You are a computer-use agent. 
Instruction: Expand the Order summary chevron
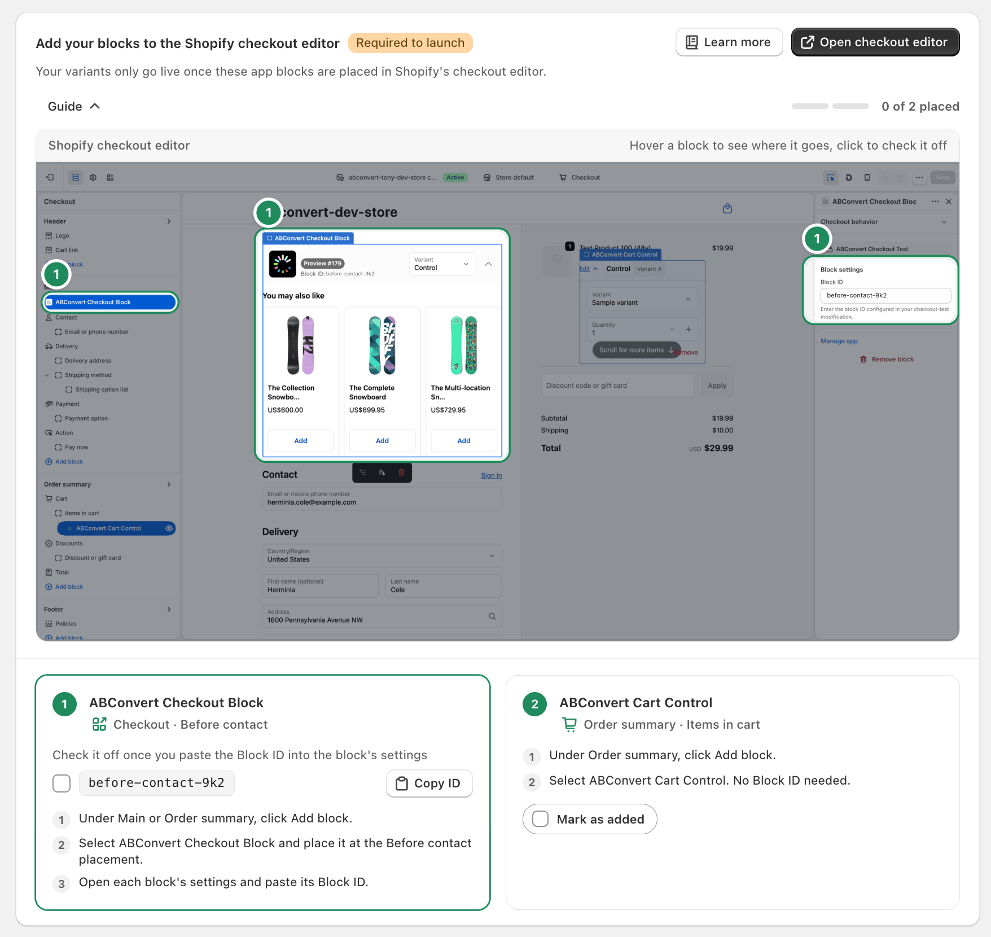tap(169, 484)
